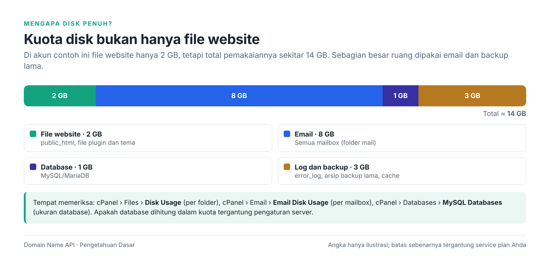The height and width of the screenshot is (269, 550).
Task: Select the brown 3 GB bar segment
Action: (472, 96)
